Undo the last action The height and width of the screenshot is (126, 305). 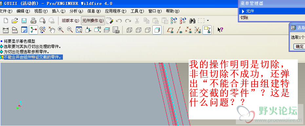tap(119, 21)
